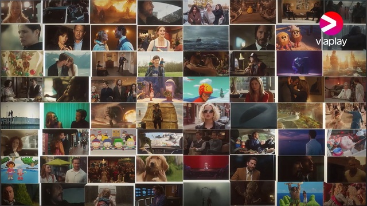Select the couple against green backdrop thumbnail
Viewport: 367px width, 206px height.
coord(67,116)
